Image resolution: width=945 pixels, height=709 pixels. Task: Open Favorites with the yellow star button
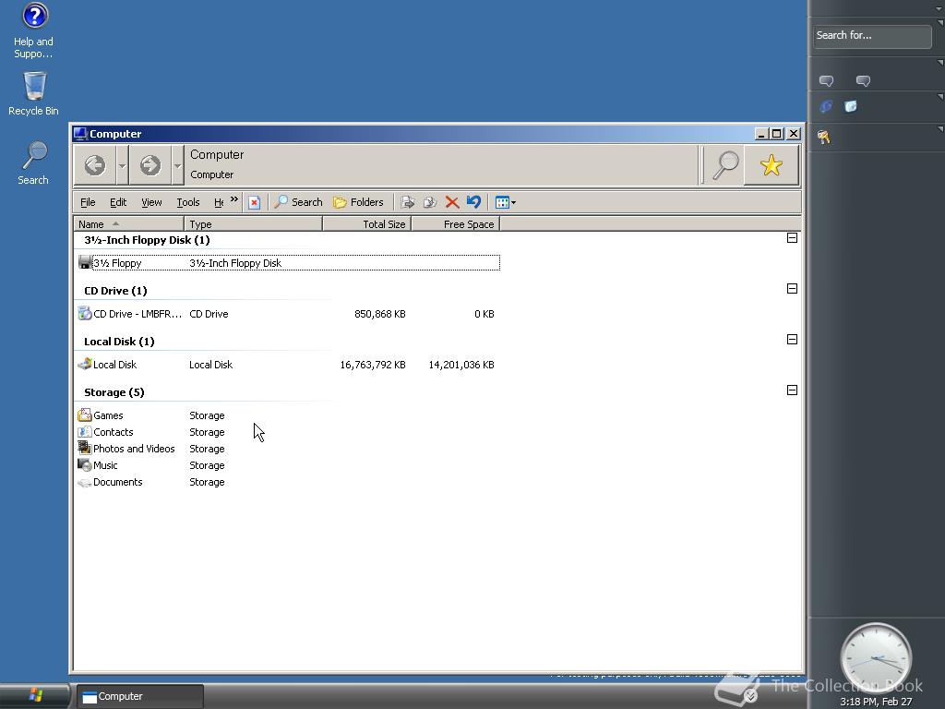(771, 165)
